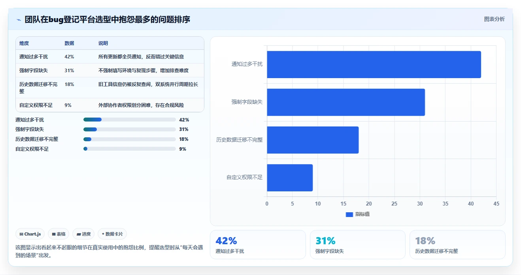Click the 强制字段缺失 progress bar
This screenshot has height=275, width=521.
(130, 129)
